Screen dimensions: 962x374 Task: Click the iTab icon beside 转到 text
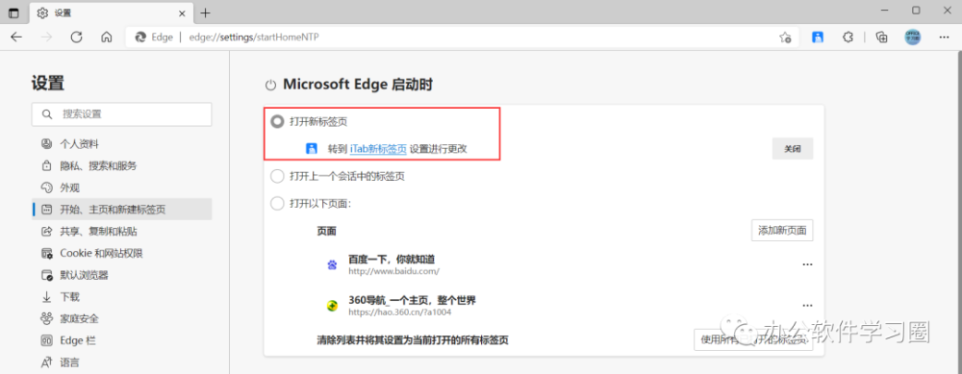click(312, 148)
